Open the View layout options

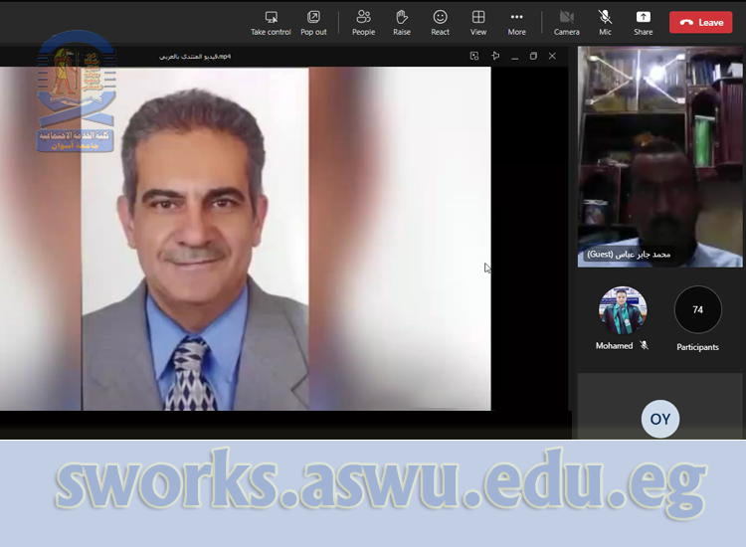(478, 22)
